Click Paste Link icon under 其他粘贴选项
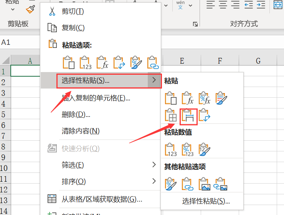The width and height of the screenshot is (284, 215). click(x=188, y=184)
